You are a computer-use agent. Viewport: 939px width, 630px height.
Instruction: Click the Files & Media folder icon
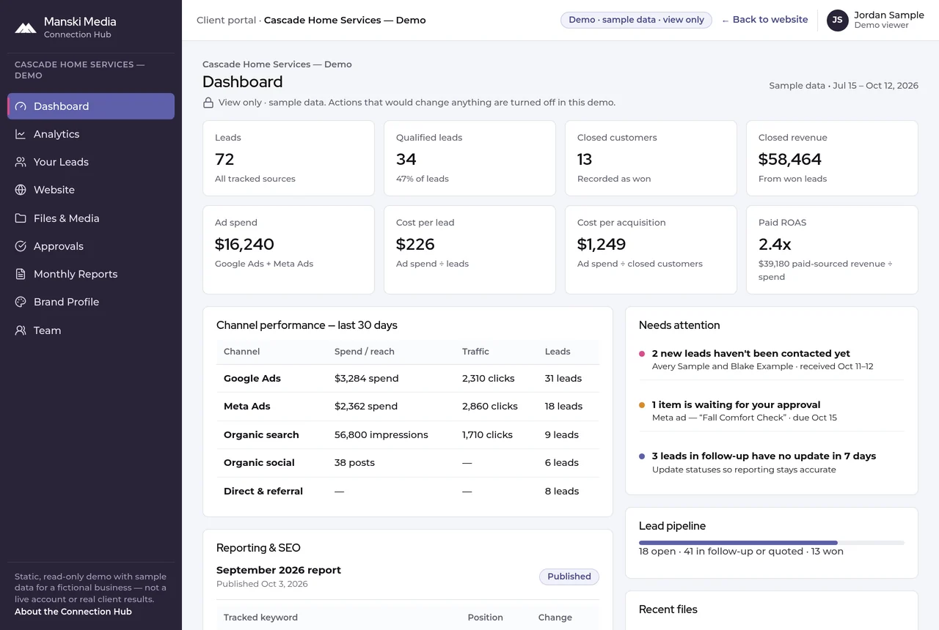tap(21, 218)
